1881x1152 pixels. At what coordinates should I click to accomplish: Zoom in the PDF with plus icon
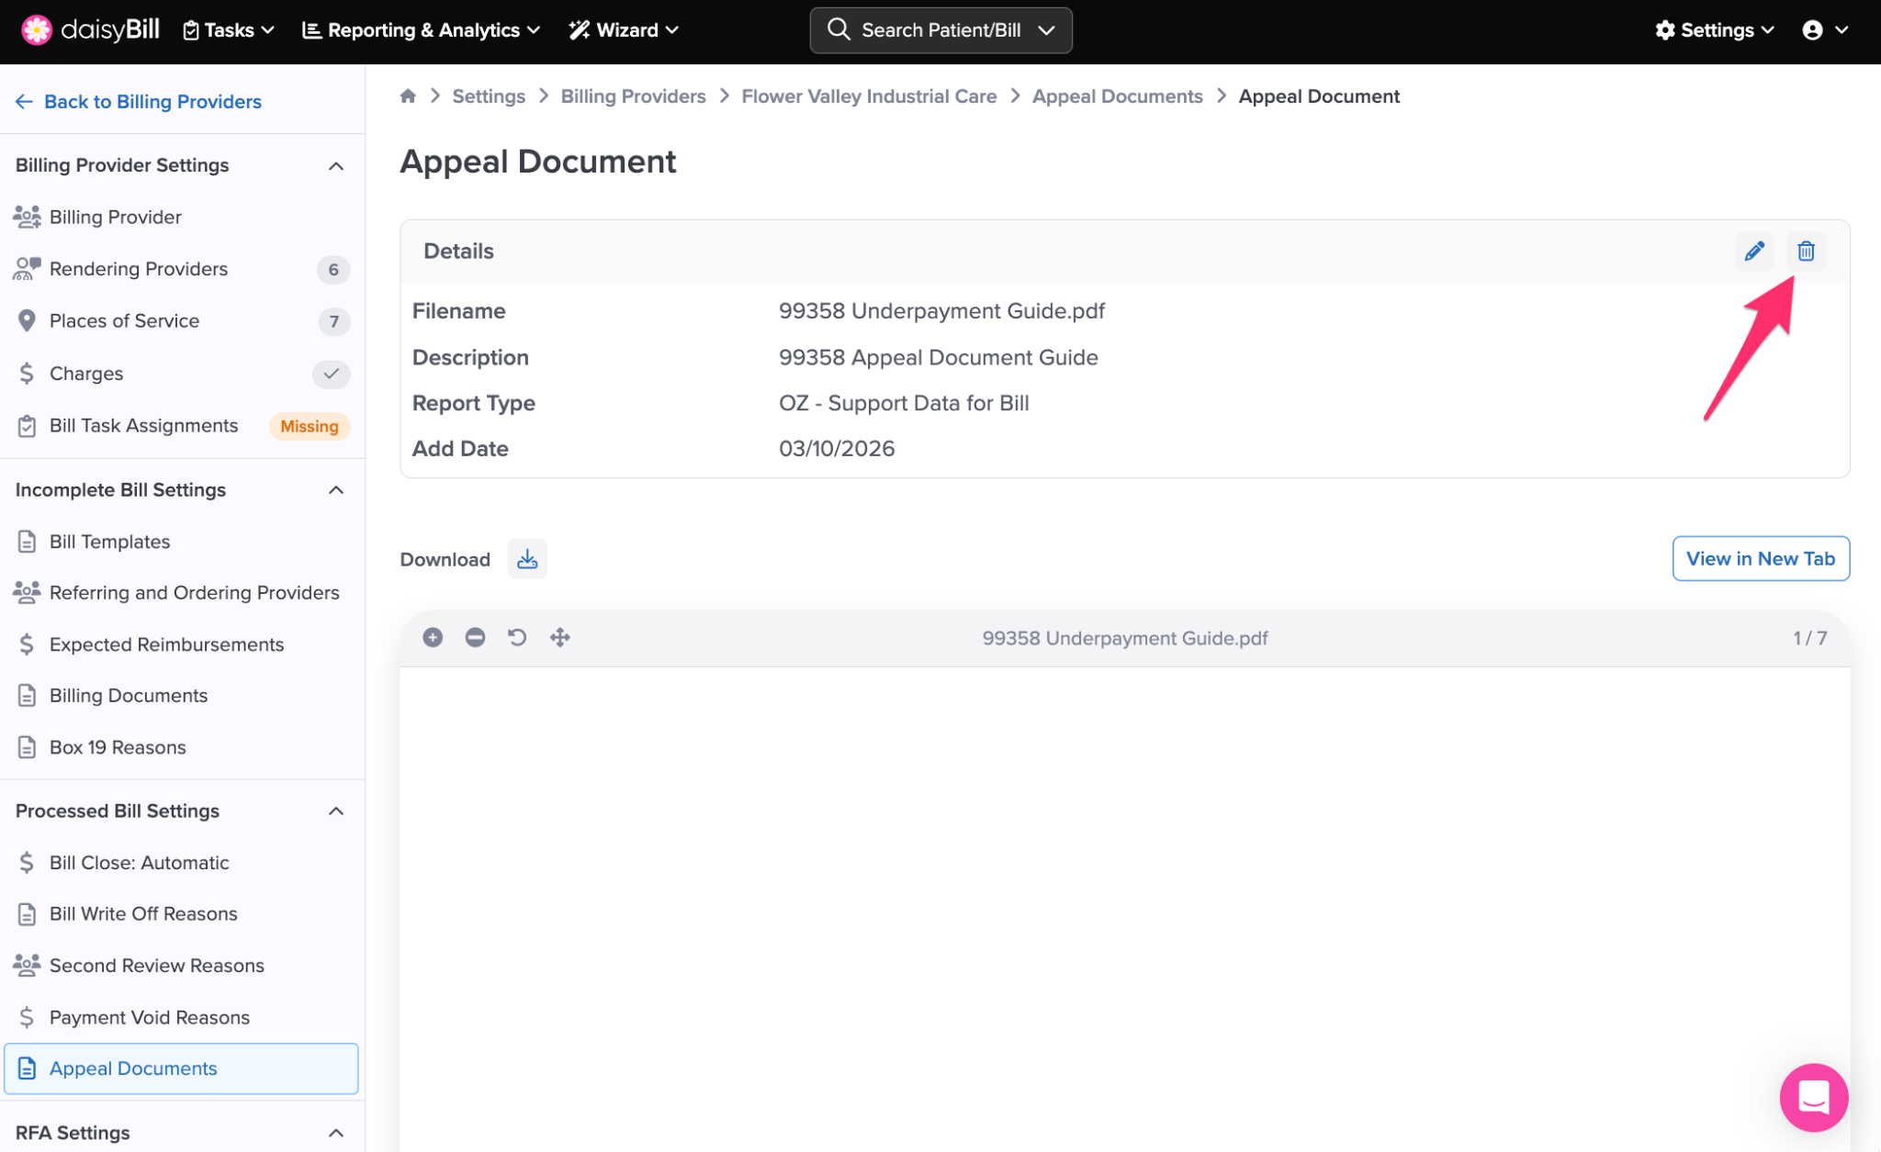(x=433, y=637)
